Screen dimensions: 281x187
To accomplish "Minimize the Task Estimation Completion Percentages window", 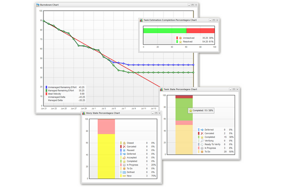I will pyautogui.click(x=210, y=20).
